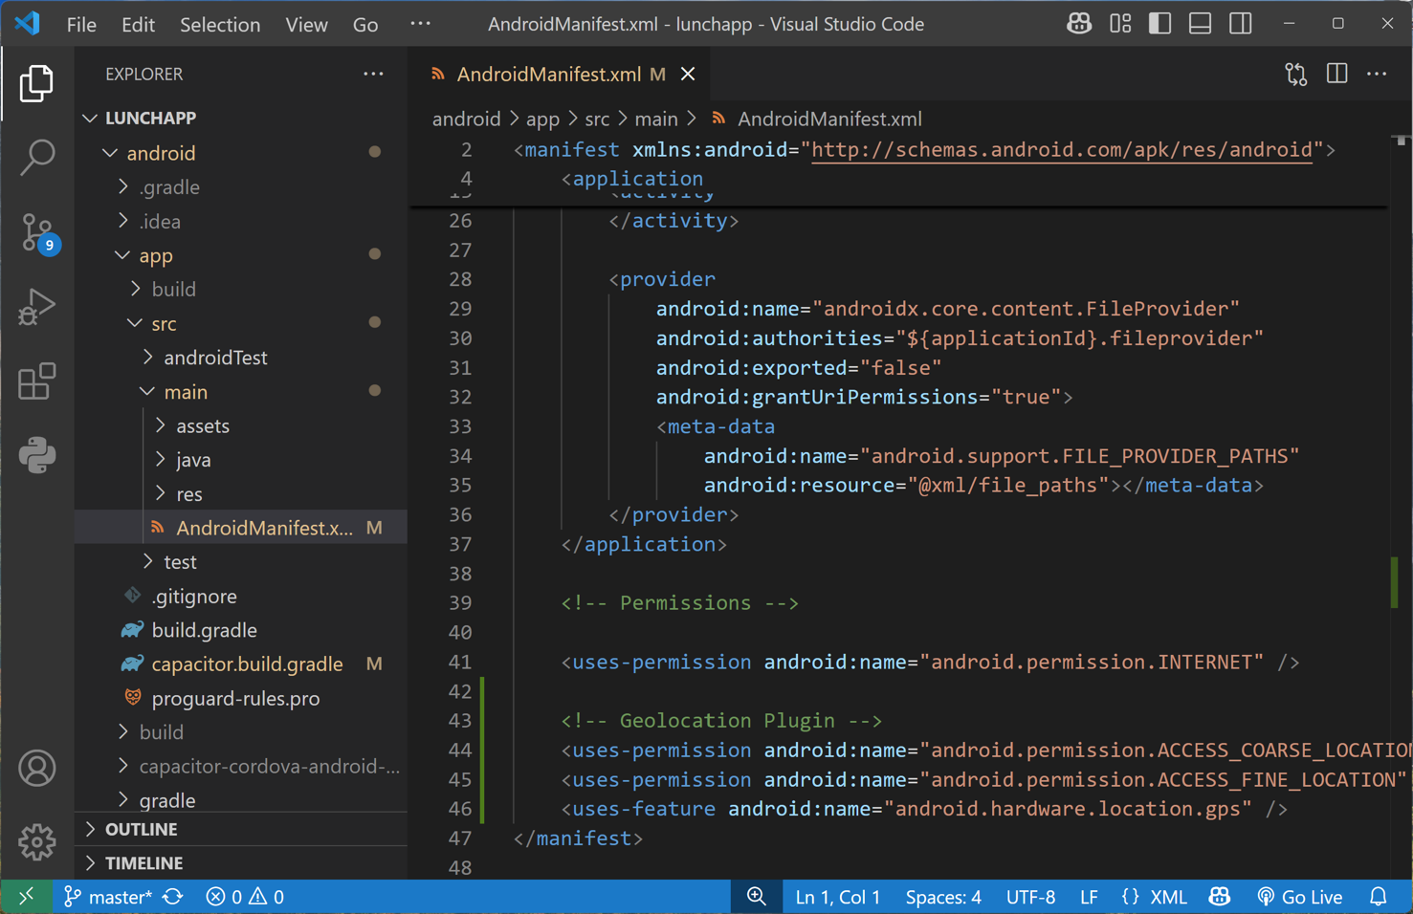Open the Python view in activity bar

click(x=36, y=455)
